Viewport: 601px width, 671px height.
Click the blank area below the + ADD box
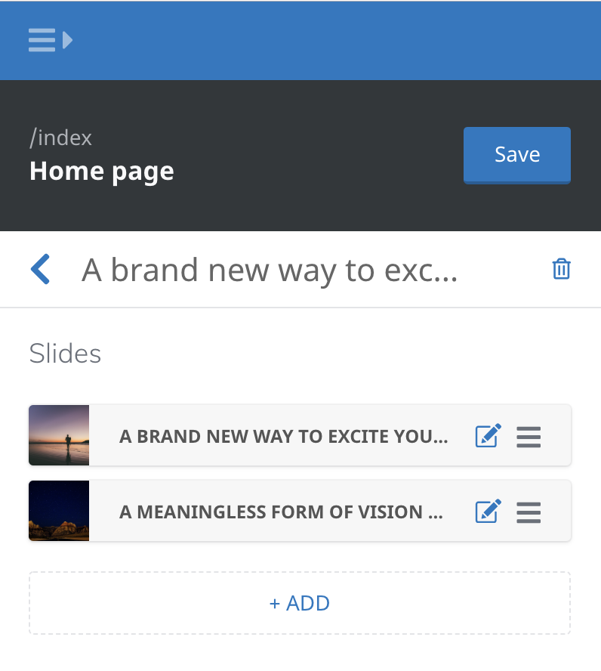click(x=300, y=654)
